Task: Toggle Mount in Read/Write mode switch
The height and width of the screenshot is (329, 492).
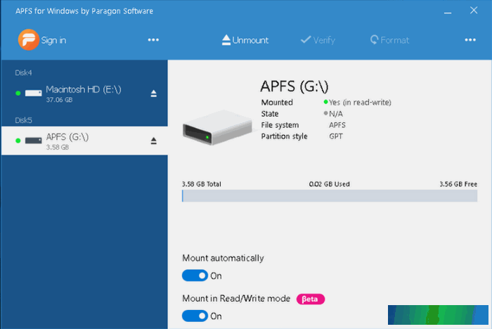Action: 195,316
